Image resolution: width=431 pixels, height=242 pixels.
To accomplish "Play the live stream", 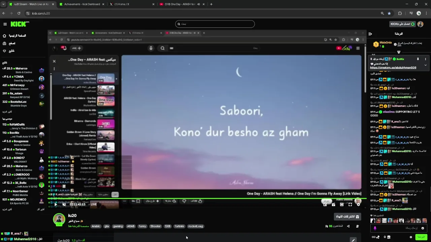I will tap(56, 204).
